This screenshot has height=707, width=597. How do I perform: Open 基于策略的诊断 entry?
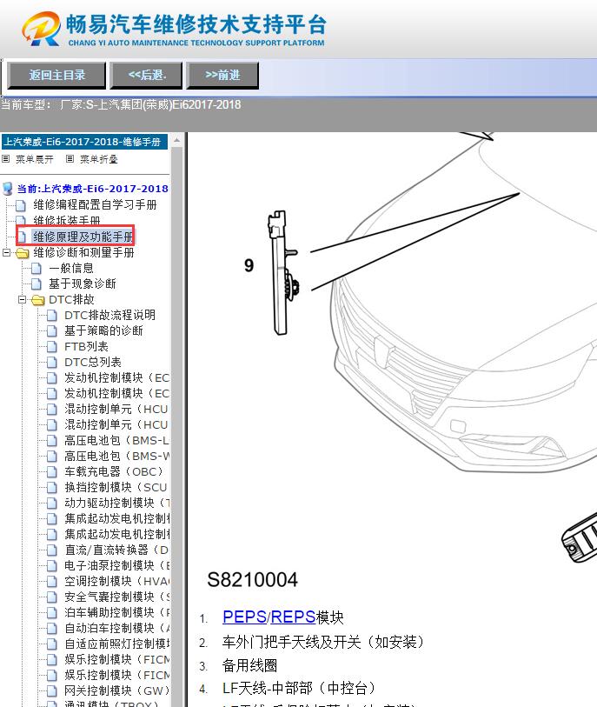[103, 330]
